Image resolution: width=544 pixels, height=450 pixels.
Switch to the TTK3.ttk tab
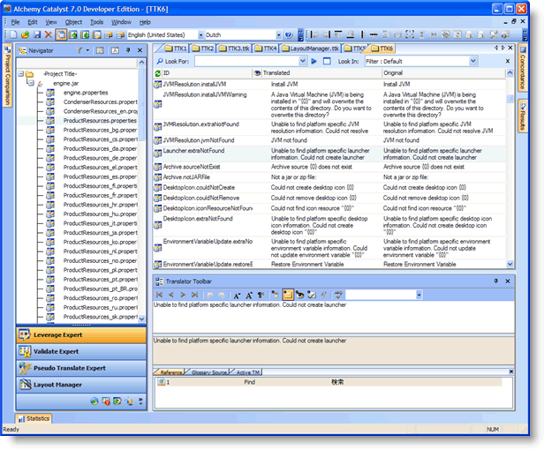(x=235, y=49)
